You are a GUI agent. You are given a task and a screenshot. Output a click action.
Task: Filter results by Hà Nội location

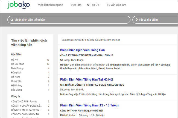click(x=15, y=60)
